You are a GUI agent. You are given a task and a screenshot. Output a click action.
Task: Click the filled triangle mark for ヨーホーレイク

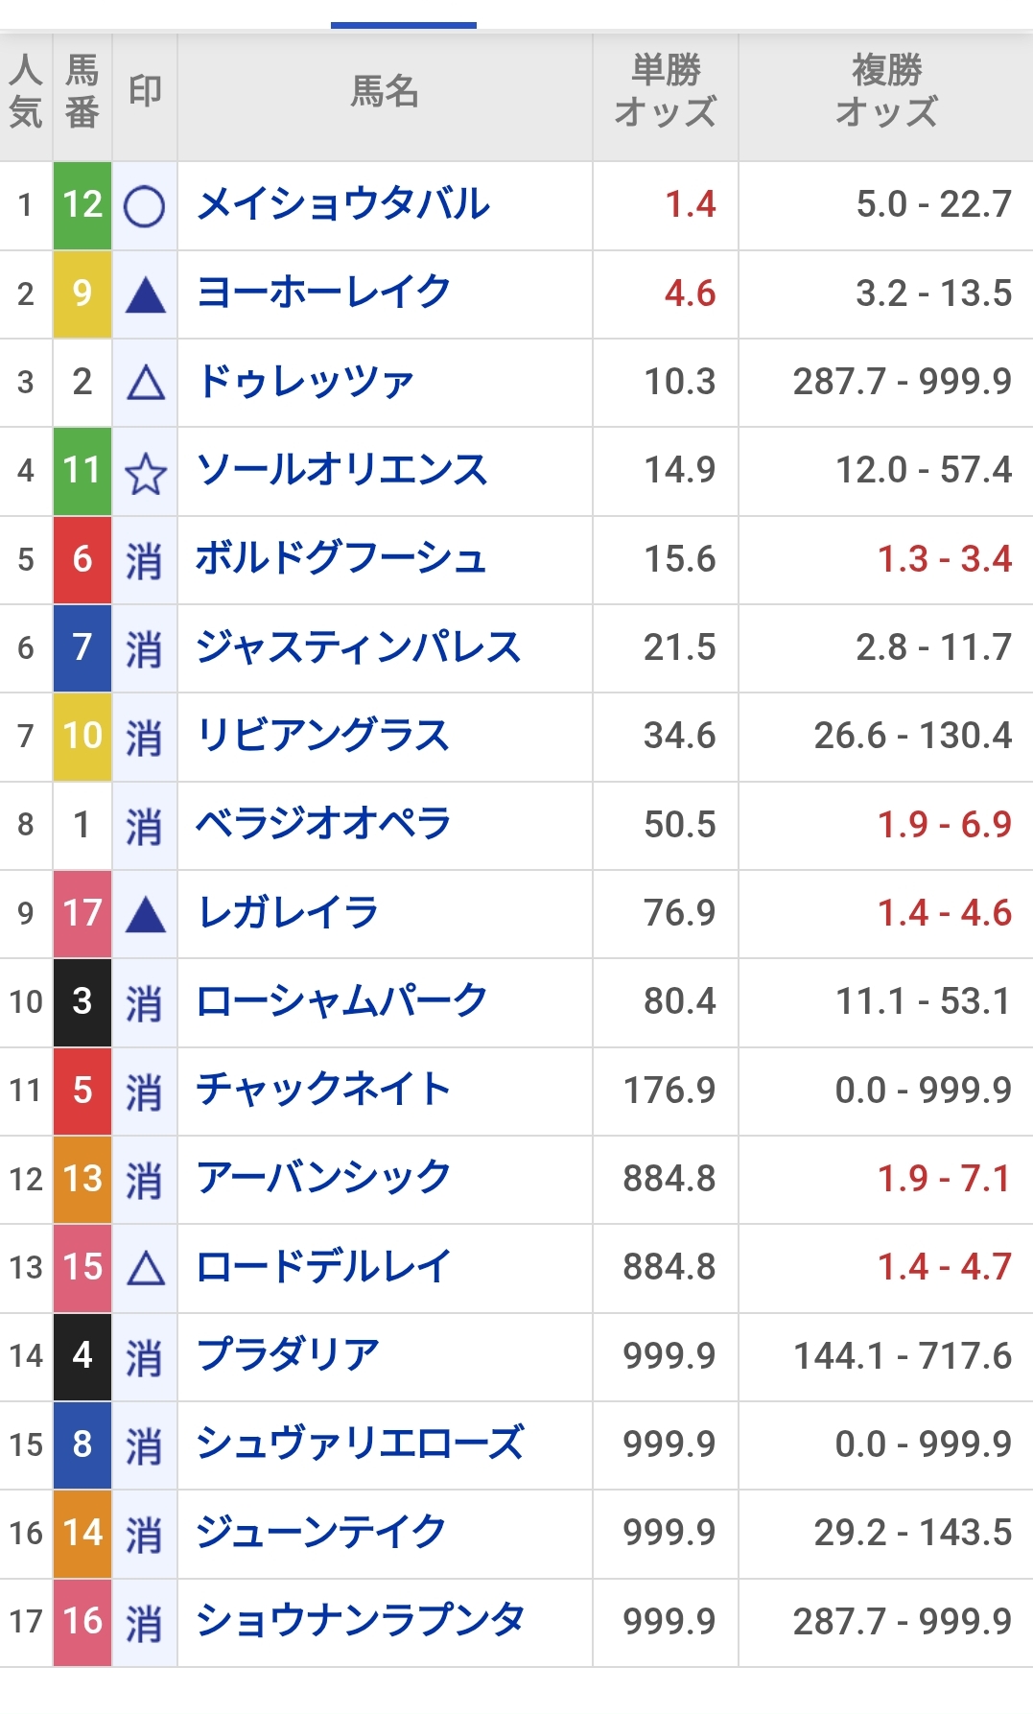tap(146, 294)
